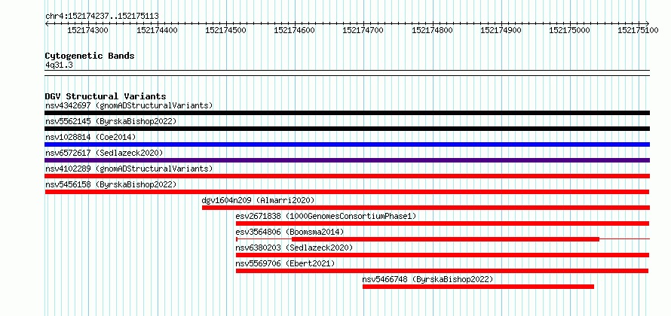The width and height of the screenshot is (671, 316).
Task: Click the nsv1028814 Coe2014 label
Action: pyautogui.click(x=90, y=137)
